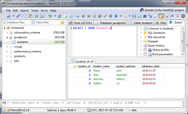
Task: Click the Insert row plus icon
Action: coord(94,16)
